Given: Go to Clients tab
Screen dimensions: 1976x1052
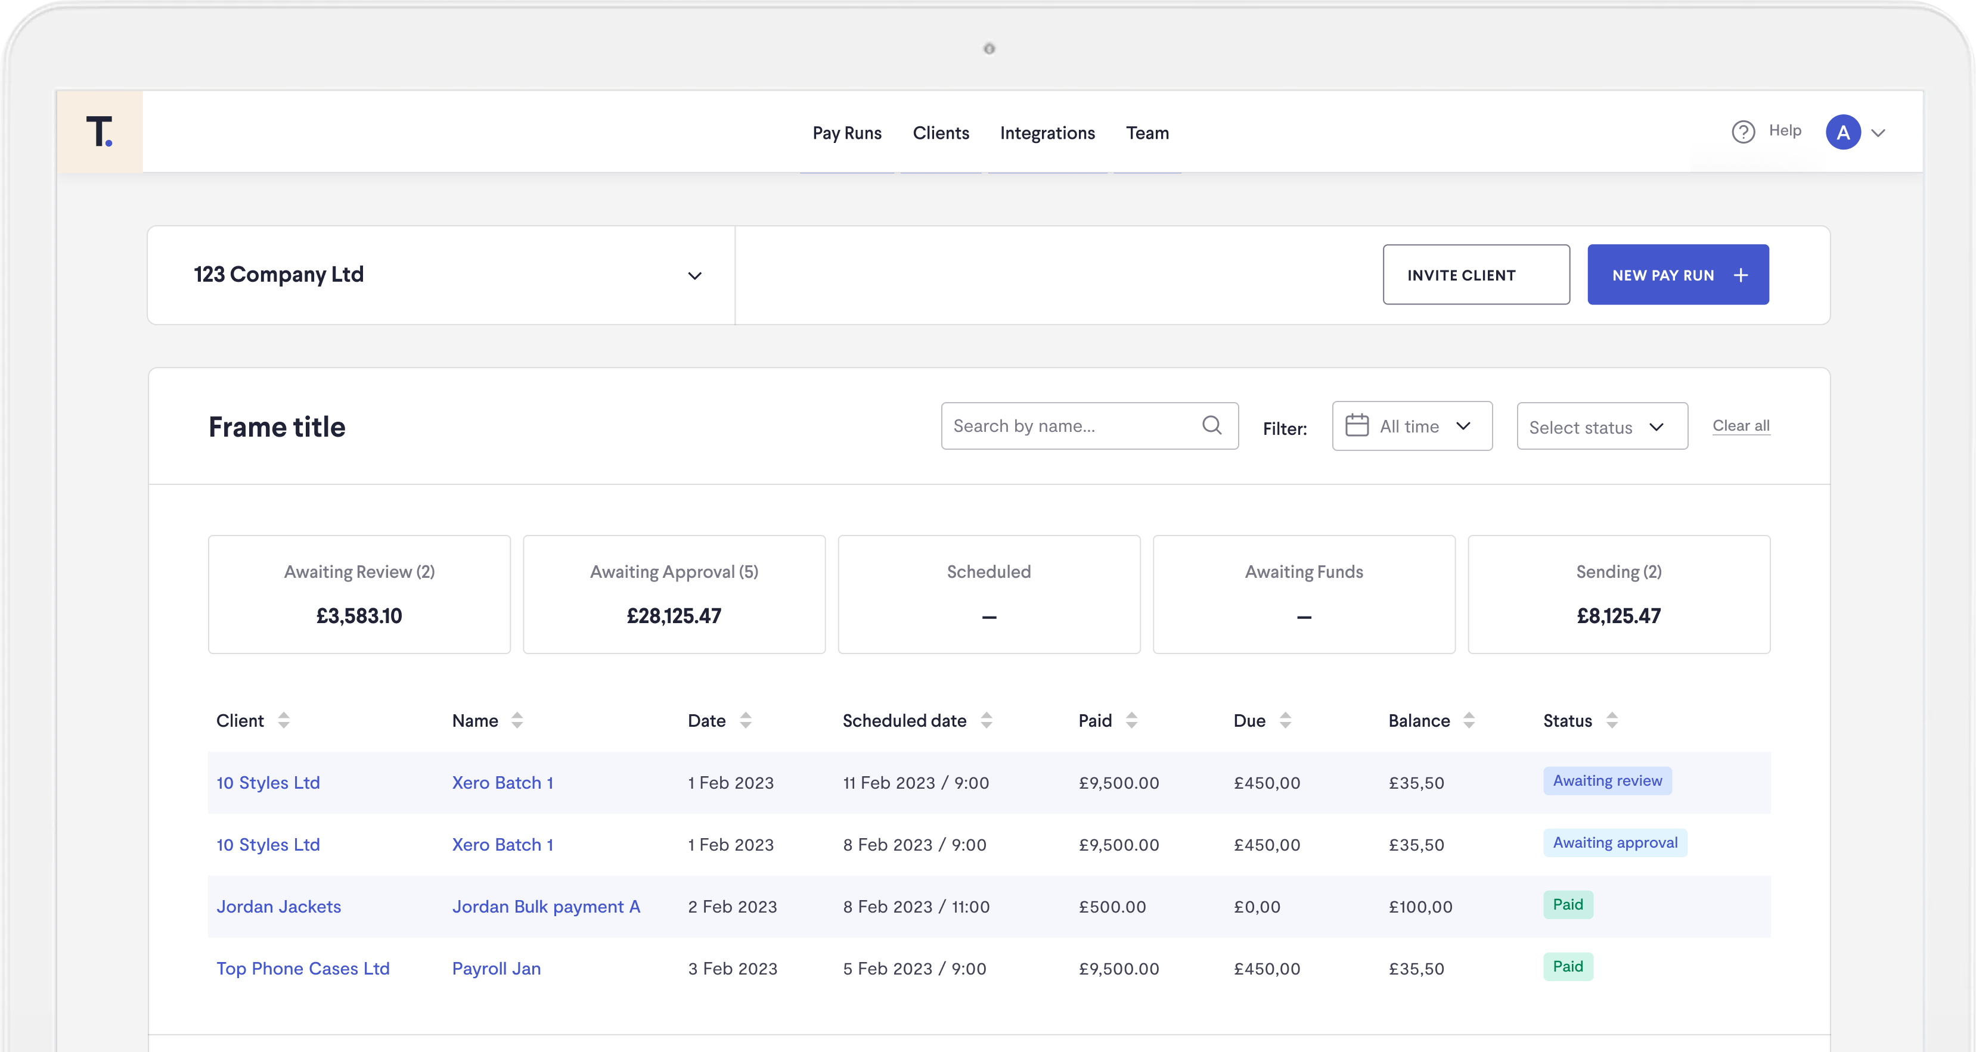Looking at the screenshot, I should pos(941,133).
